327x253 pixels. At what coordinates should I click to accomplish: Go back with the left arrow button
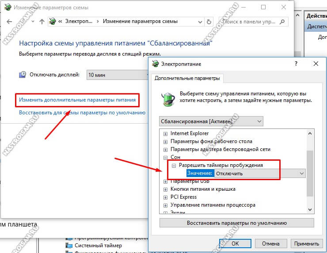tap(9, 22)
